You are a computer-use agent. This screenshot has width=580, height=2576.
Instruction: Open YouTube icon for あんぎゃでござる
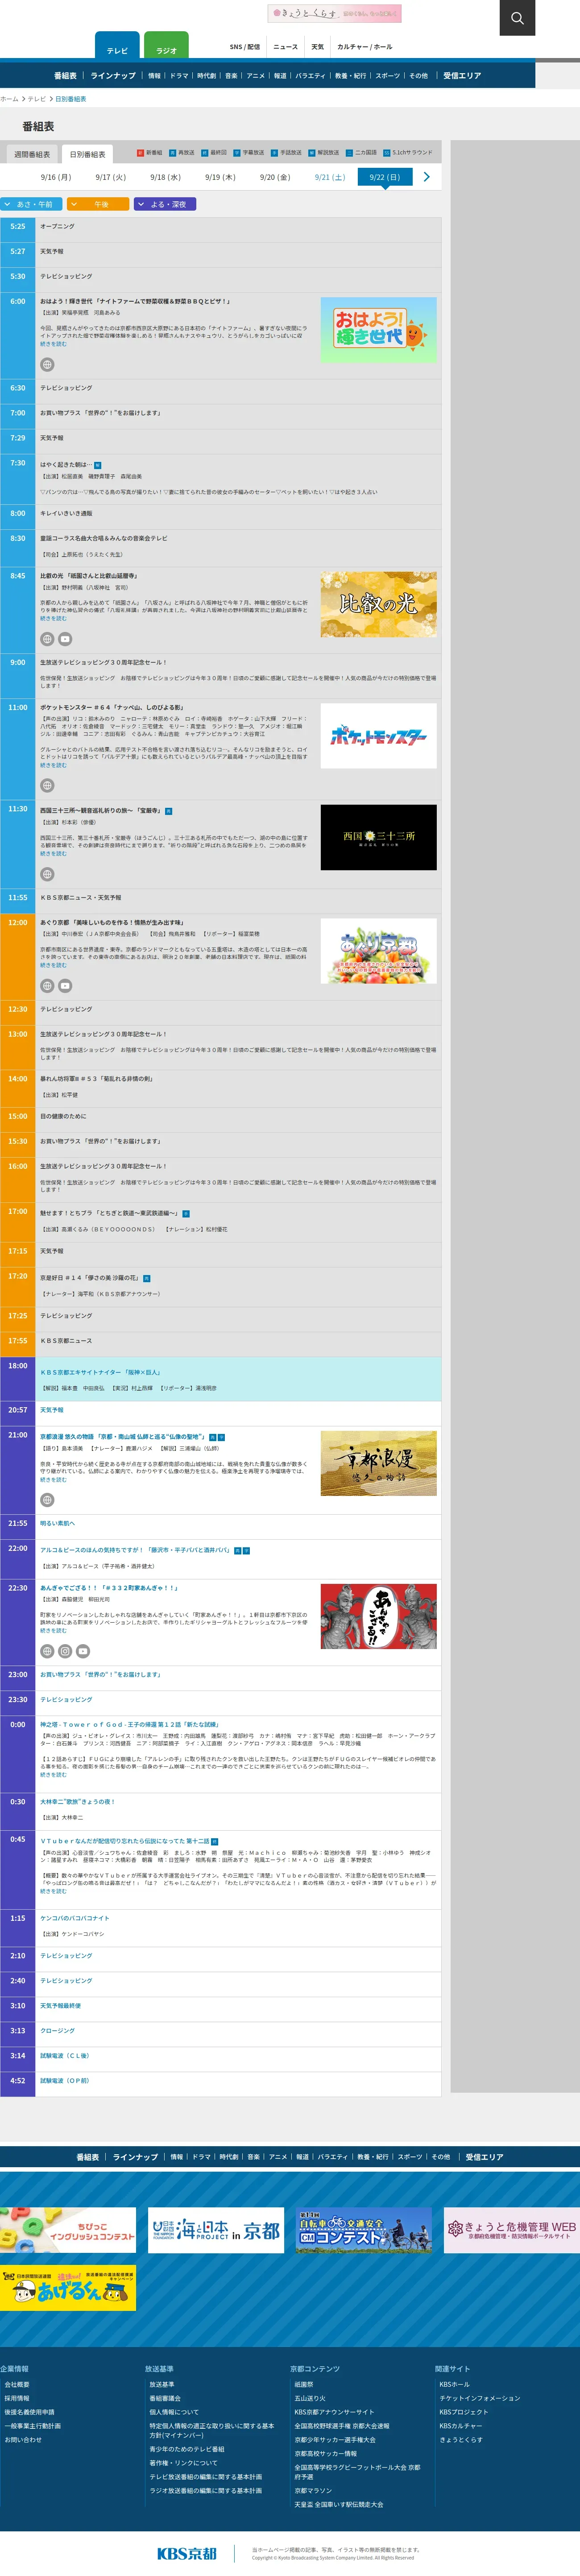click(83, 1651)
